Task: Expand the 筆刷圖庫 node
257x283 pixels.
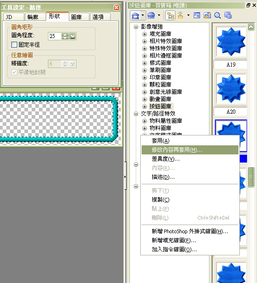Action: click(x=144, y=70)
